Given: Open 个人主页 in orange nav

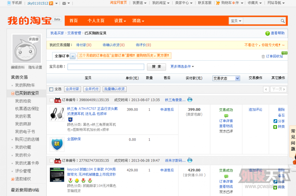Looking at the screenshot, I should (x=96, y=21).
